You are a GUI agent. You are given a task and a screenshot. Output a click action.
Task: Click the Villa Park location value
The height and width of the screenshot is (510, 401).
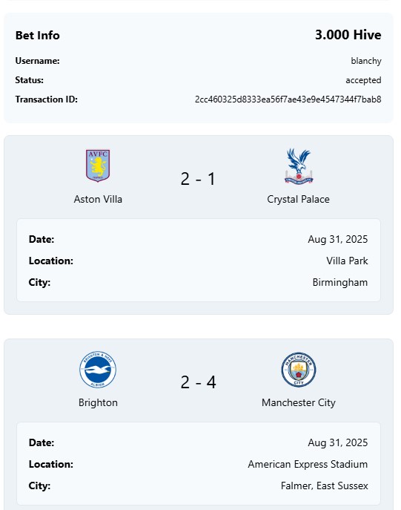(x=347, y=261)
